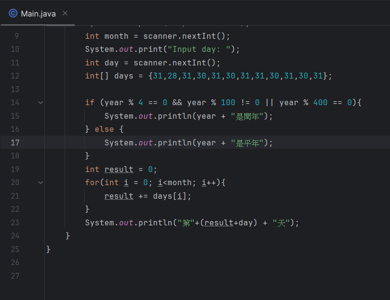Click the closing brace on line 25

click(49, 249)
